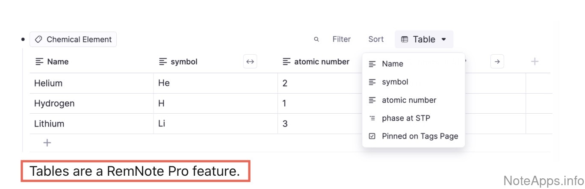Click the Sort button
Viewport: 585px width, 189px height.
pyautogui.click(x=376, y=39)
